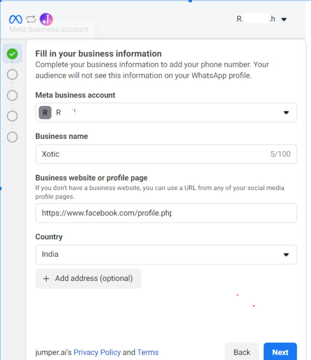This screenshot has width=311, height=360.
Task: Click the Next button
Action: pos(280,352)
